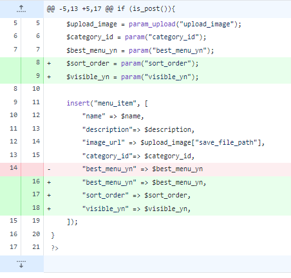The image size is (291, 278).
Task: Click the minus marker on the removed best_menu_yn line
Action: point(49,169)
